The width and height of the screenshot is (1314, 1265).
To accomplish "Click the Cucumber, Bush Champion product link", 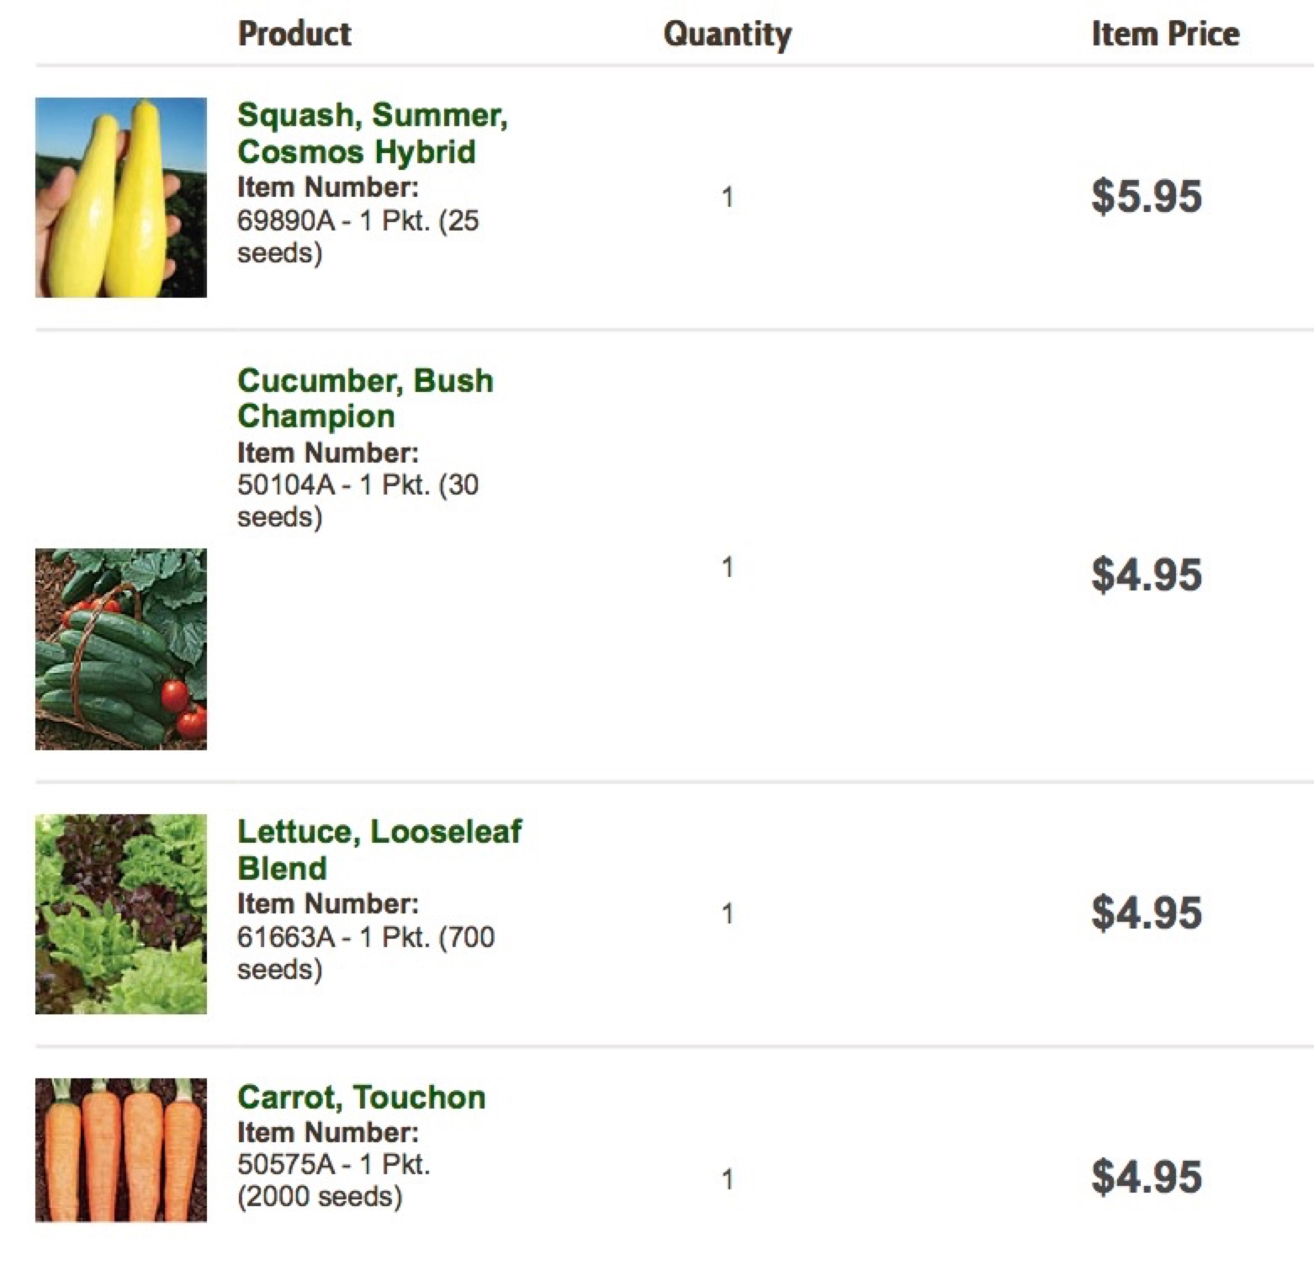I will coord(365,398).
